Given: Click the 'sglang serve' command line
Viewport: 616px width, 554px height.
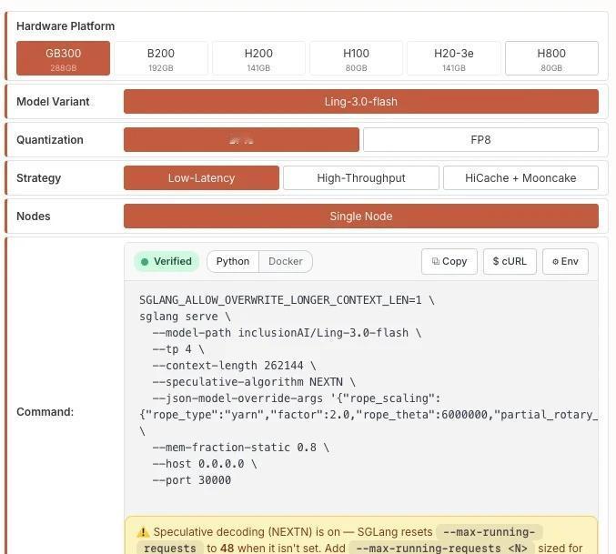Looking at the screenshot, I should 185,317.
